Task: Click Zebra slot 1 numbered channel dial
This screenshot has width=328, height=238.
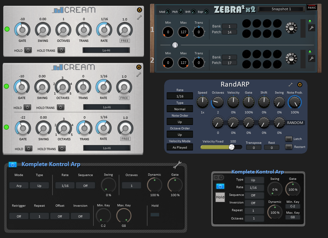Action: 291,28
